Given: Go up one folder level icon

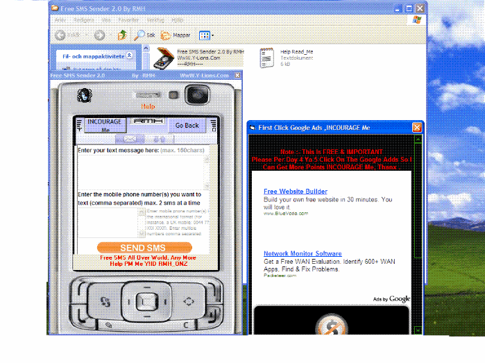Looking at the screenshot, I should tap(122, 35).
